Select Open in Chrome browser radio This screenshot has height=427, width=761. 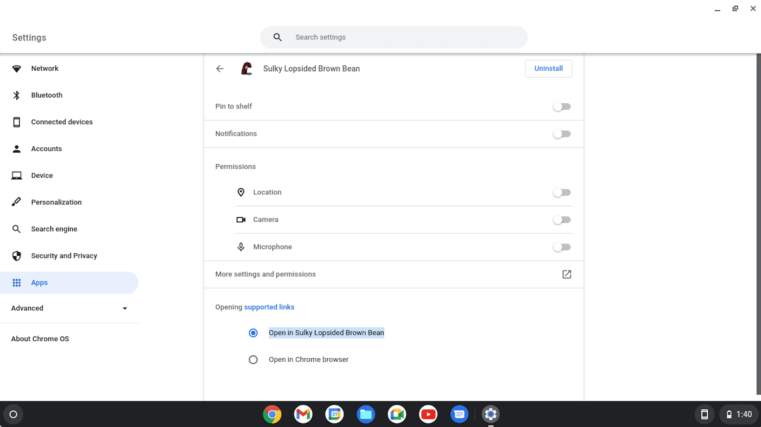(253, 359)
